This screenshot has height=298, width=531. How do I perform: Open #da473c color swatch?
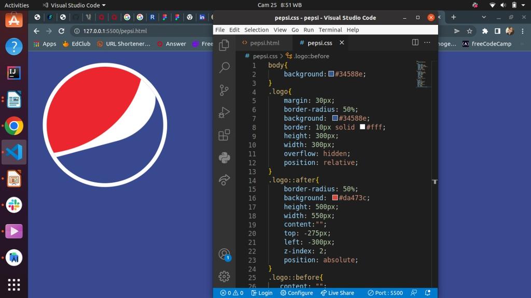pos(335,197)
